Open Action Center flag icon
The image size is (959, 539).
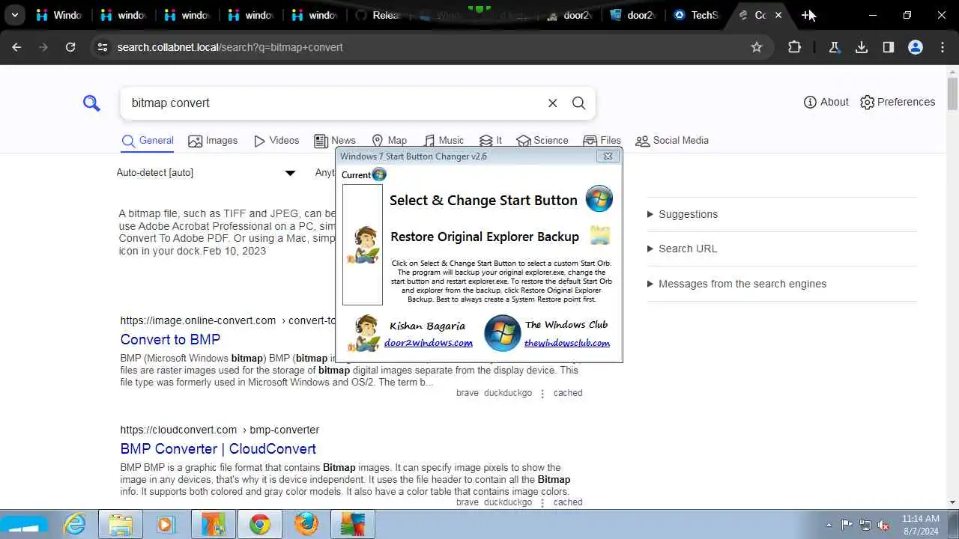click(847, 525)
